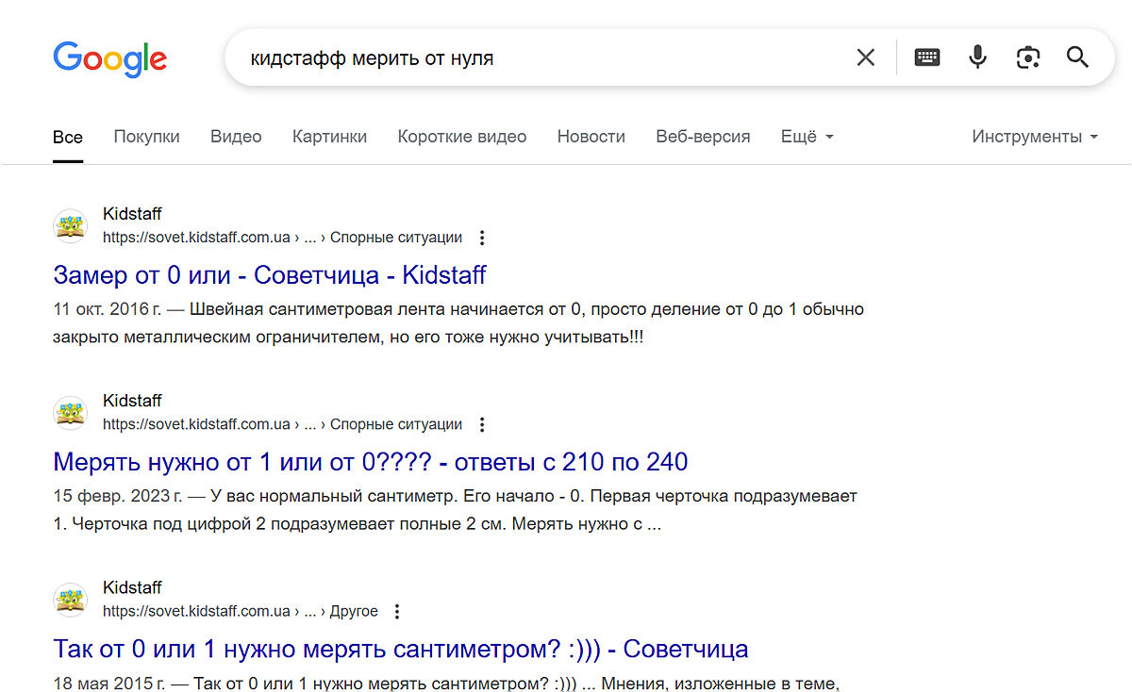The height and width of the screenshot is (692, 1132).
Task: Expand the 'Инструменты' tools dropdown
Action: pyautogui.click(x=1034, y=137)
